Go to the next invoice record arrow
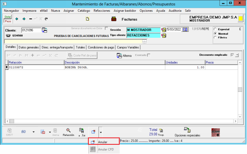The width and height of the screenshot is (247, 154). click(24, 19)
